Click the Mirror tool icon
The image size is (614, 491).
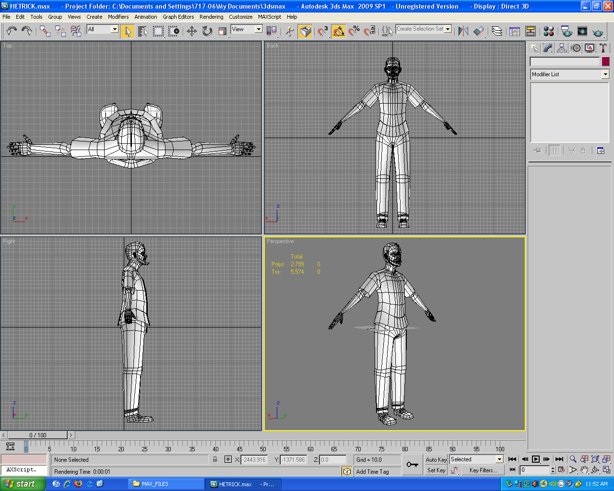[x=463, y=31]
